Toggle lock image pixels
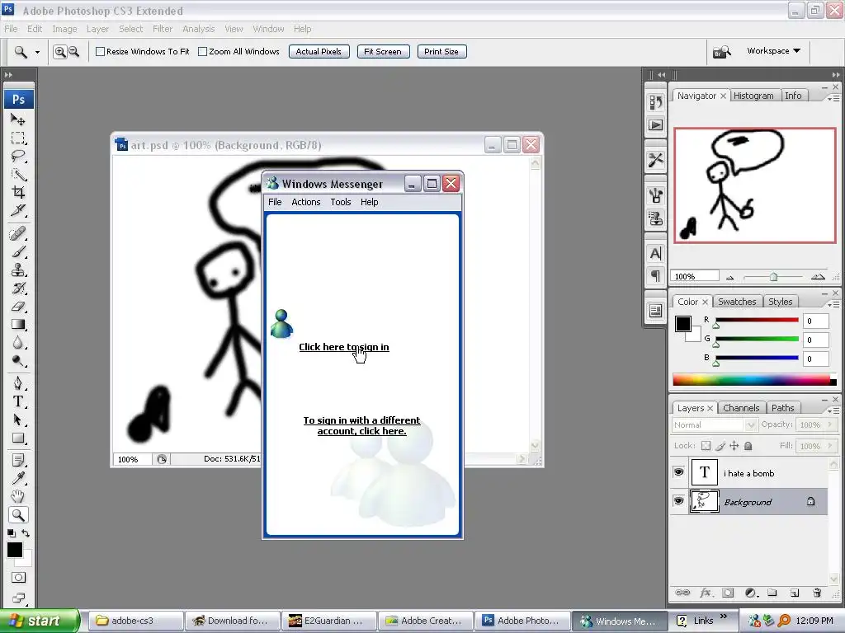The width and height of the screenshot is (845, 633). (x=720, y=446)
